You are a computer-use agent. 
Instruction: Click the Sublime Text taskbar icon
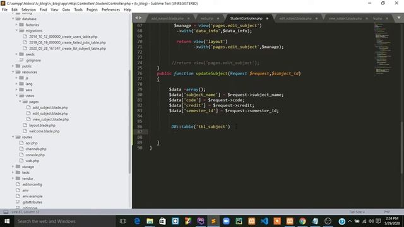click(x=213, y=221)
